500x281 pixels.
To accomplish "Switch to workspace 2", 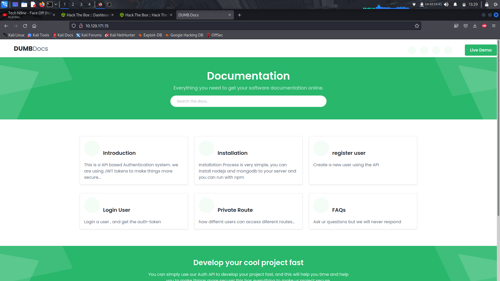I will point(73,4).
